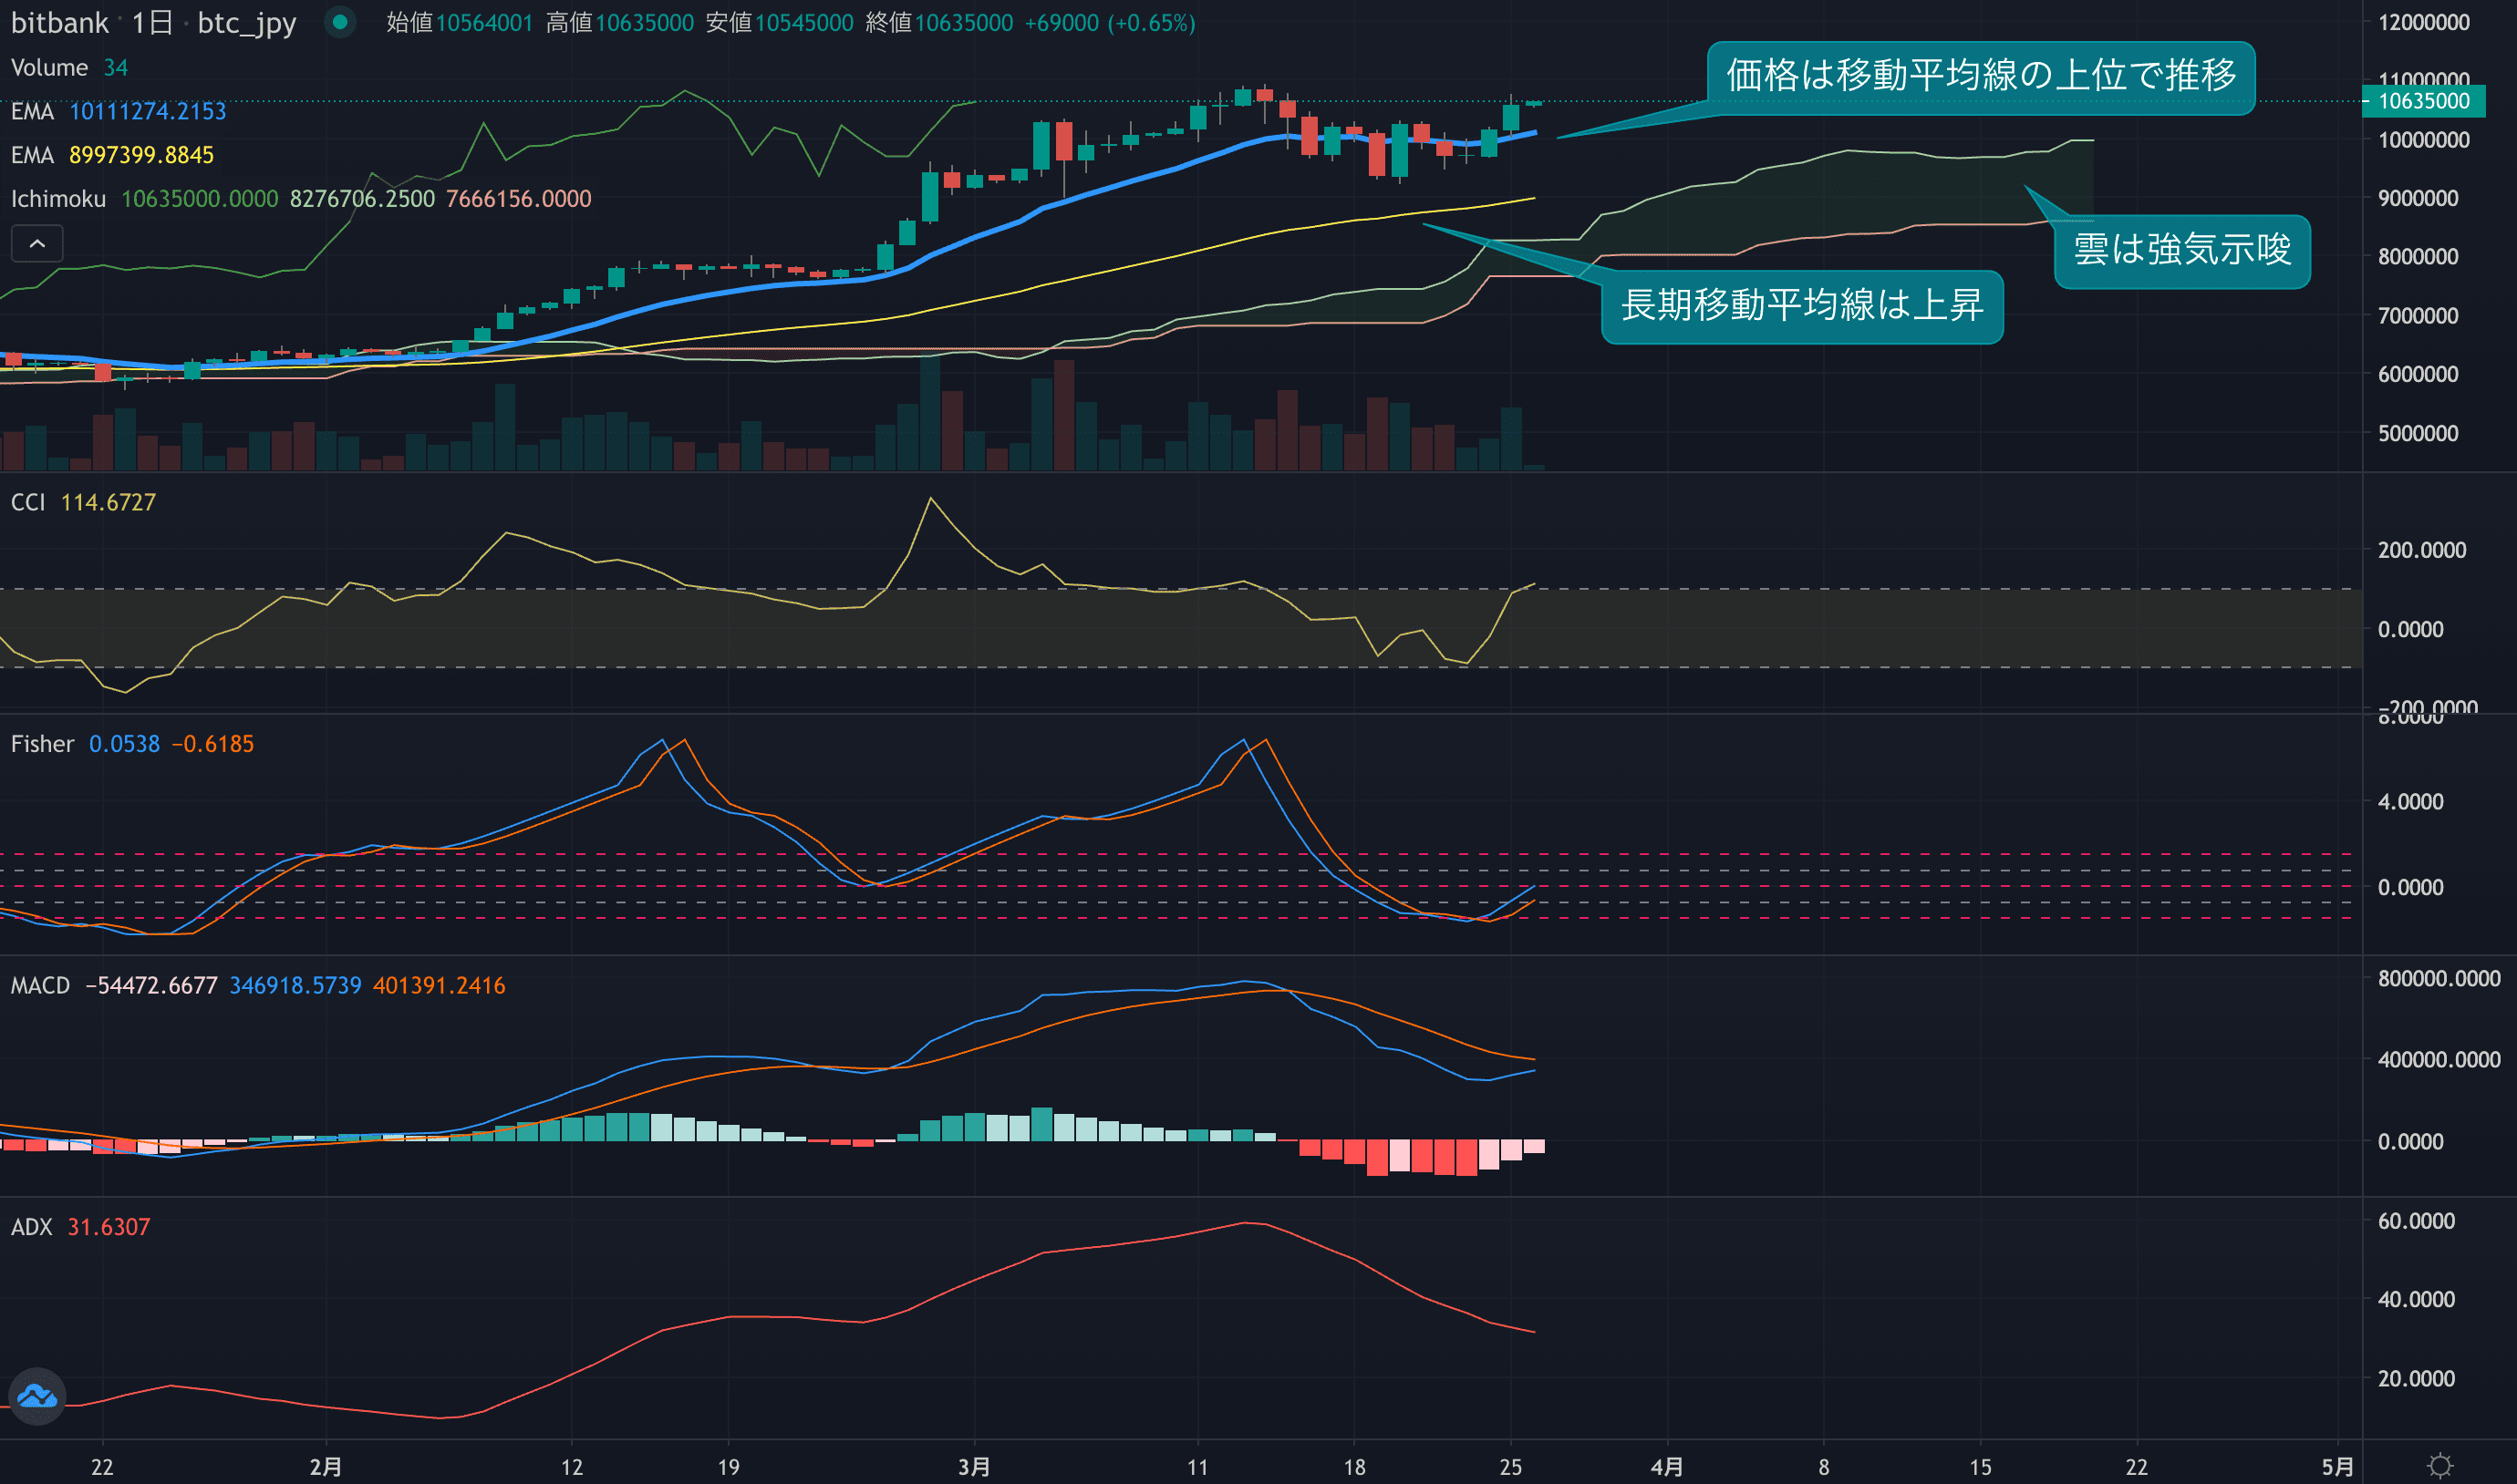The width and height of the screenshot is (2517, 1484).
Task: Click the bitbank btc_jpy symbol title
Action: point(153,22)
